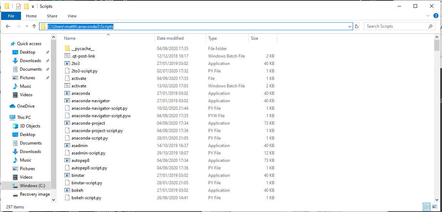Viewport: 442px width, 212px height.
Task: Click the Forward navigation arrow
Action: (19, 26)
